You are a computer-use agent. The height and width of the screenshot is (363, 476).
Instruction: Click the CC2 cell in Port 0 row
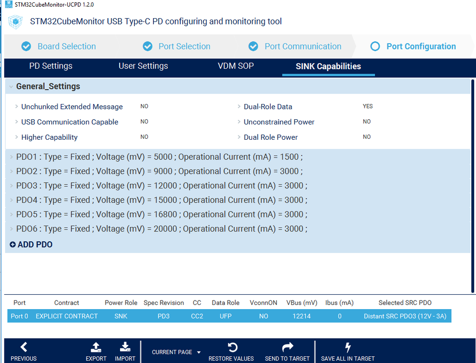pos(197,316)
